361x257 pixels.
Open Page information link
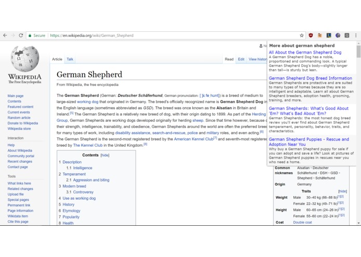click(20, 211)
